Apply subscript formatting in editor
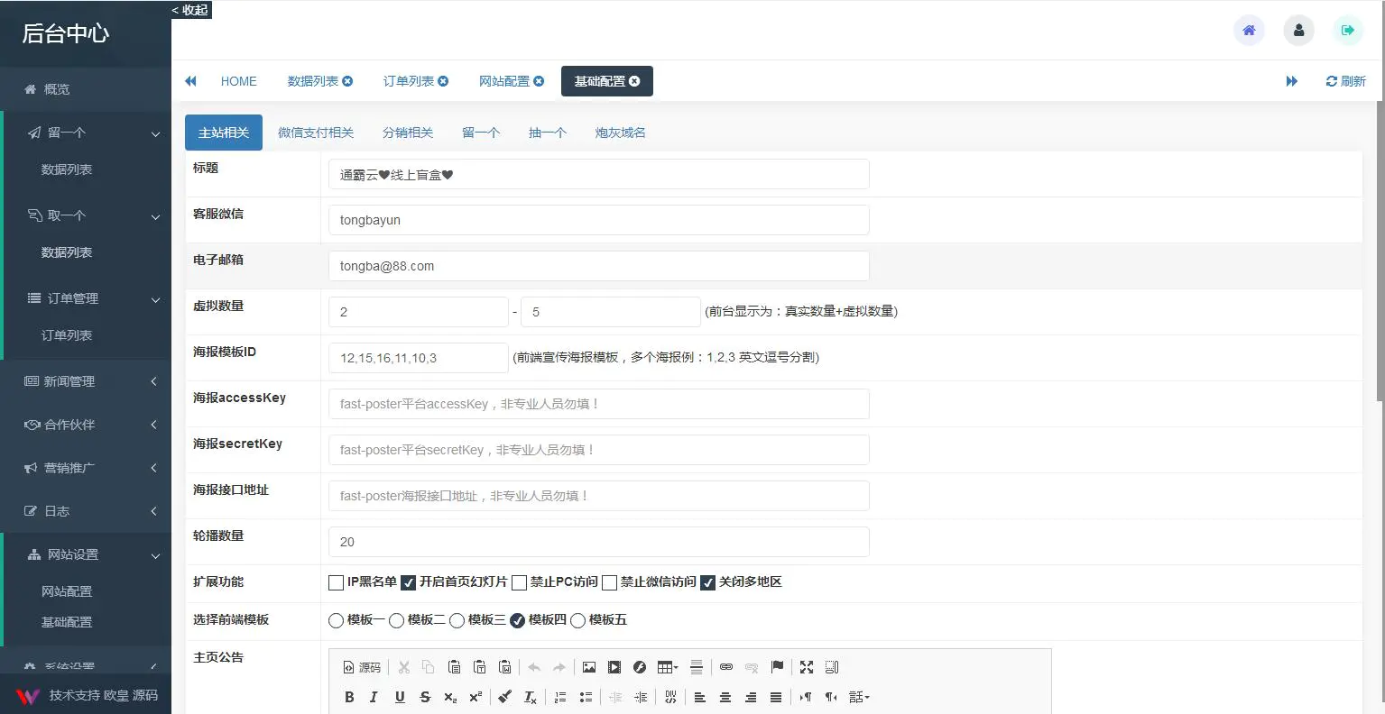 tap(450, 697)
